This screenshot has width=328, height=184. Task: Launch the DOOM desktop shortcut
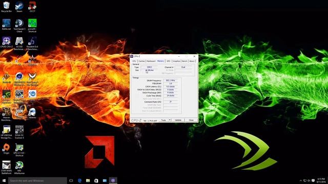coord(19,113)
